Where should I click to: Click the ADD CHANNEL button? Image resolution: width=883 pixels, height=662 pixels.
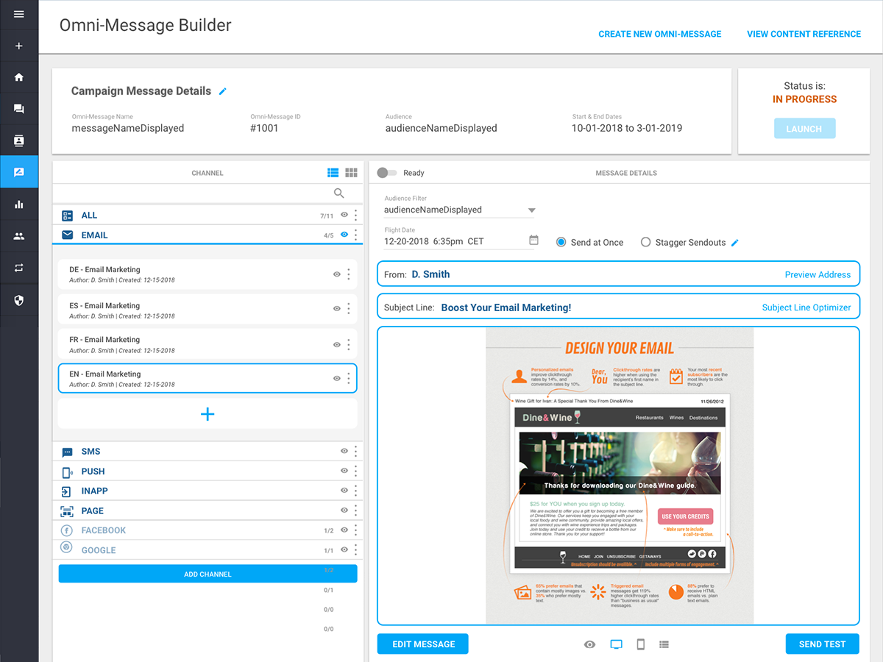[208, 574]
